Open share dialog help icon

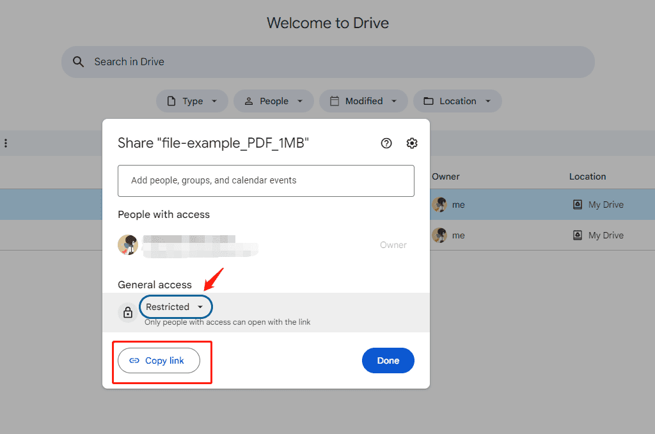386,143
